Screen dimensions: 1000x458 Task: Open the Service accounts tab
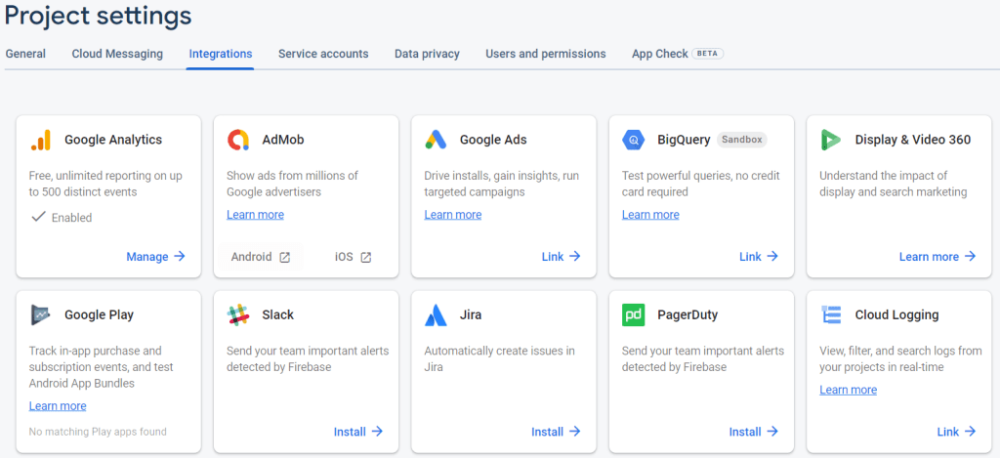pos(323,54)
